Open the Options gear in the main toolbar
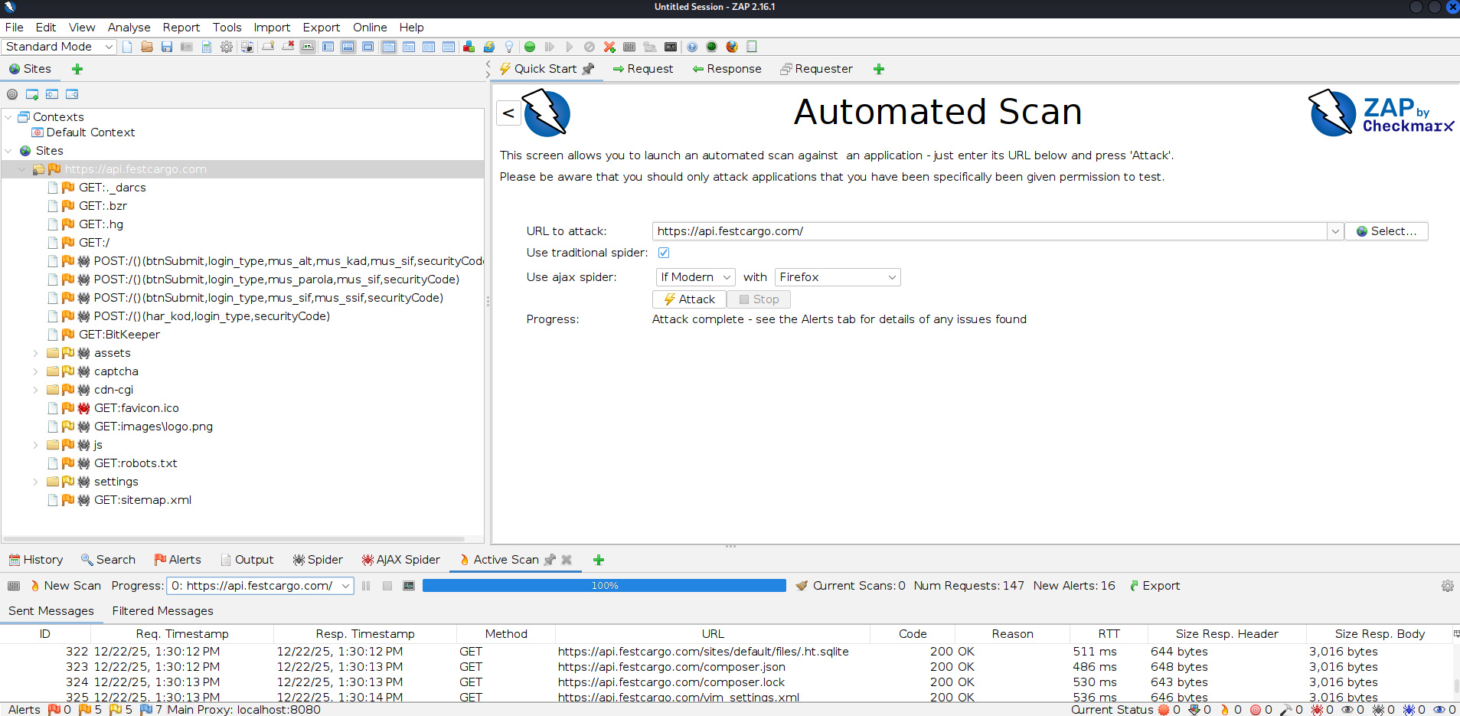Image resolution: width=1460 pixels, height=716 pixels. click(227, 47)
